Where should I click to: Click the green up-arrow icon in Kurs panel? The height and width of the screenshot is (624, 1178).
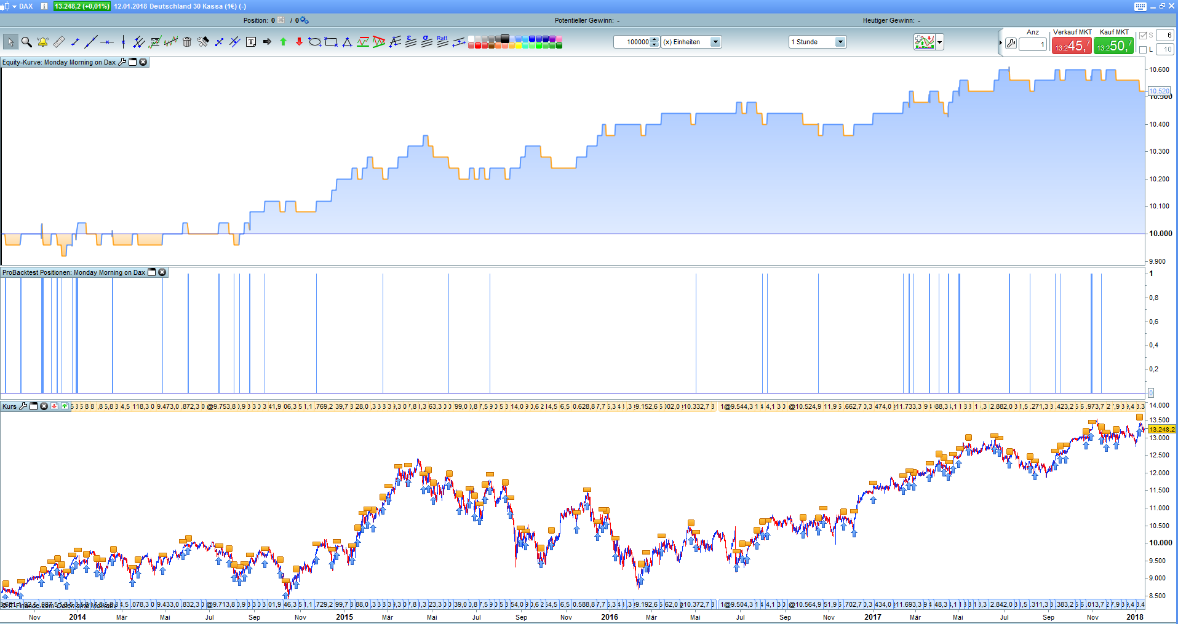[x=65, y=406]
